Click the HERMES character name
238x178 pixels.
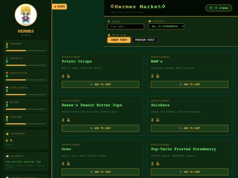(26, 31)
